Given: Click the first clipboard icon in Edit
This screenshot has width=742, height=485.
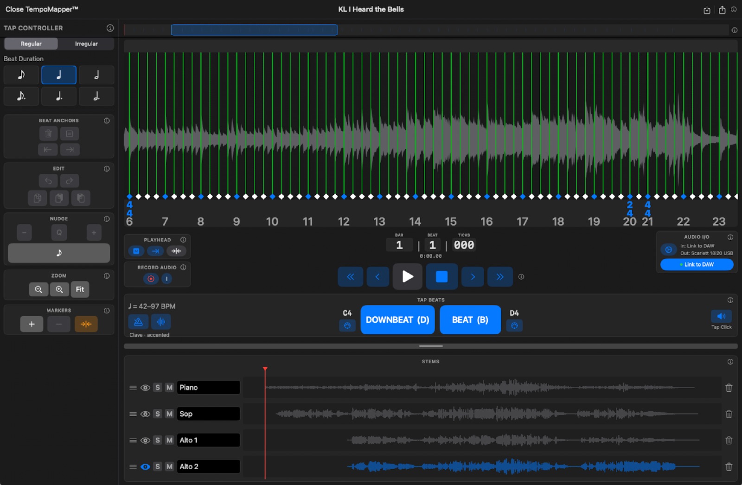Looking at the screenshot, I should (37, 198).
